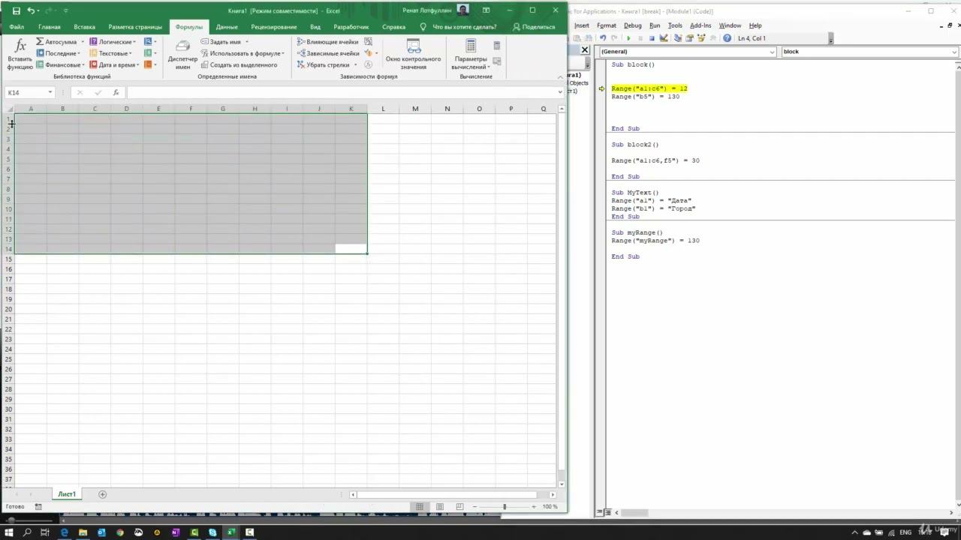Click the VBA Reset (stop) button

pyautogui.click(x=652, y=38)
